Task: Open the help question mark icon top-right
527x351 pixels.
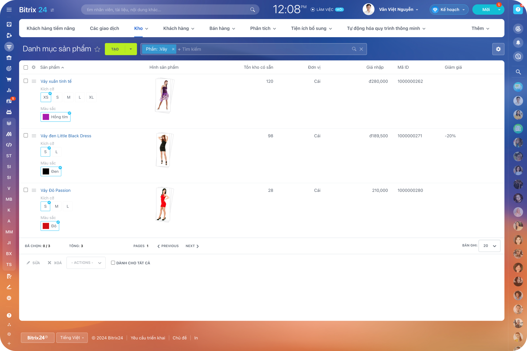Action: tap(518, 10)
